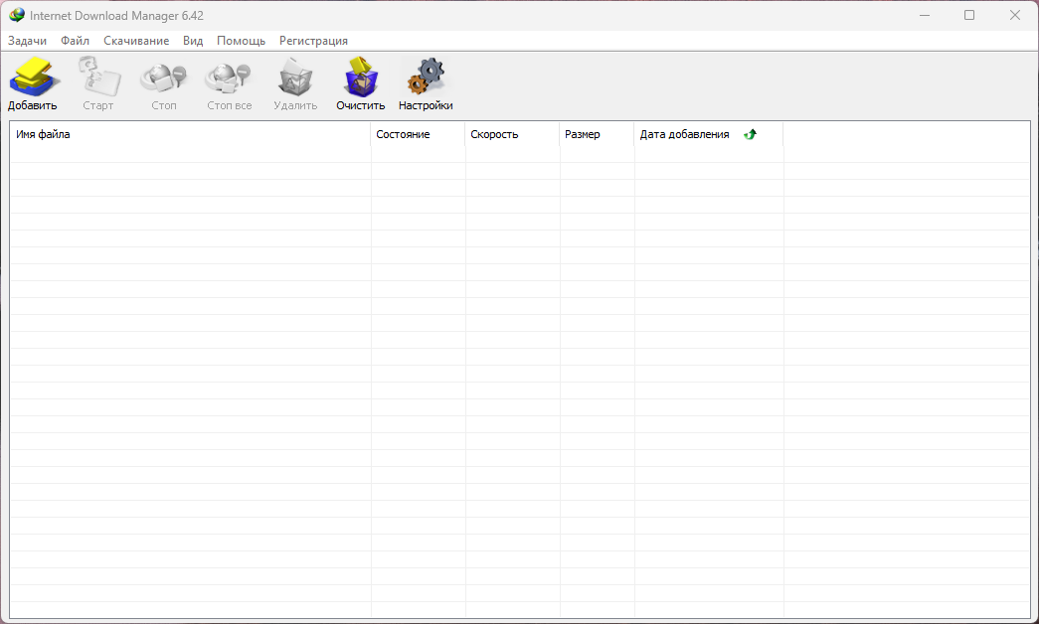Sort list by Состояние column header

click(418, 134)
